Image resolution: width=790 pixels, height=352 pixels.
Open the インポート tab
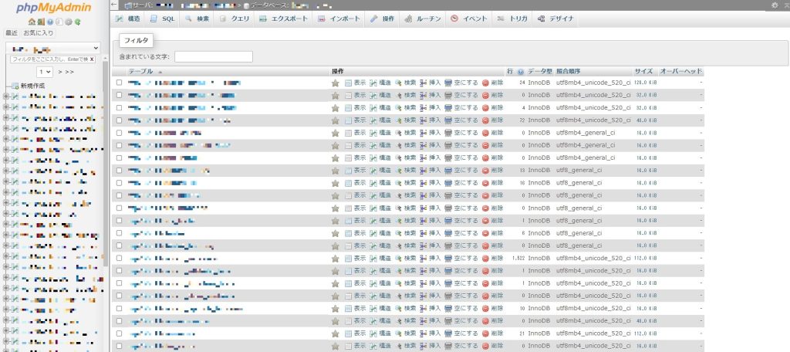click(x=339, y=19)
